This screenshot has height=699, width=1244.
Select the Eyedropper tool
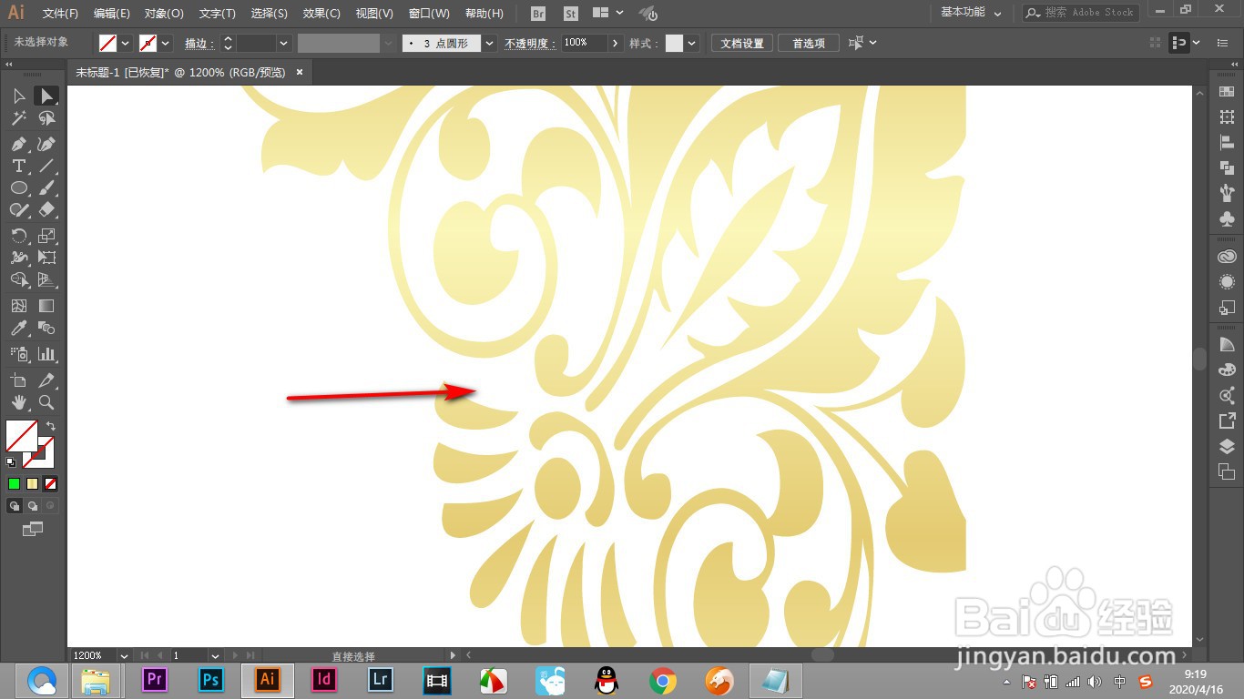[19, 328]
